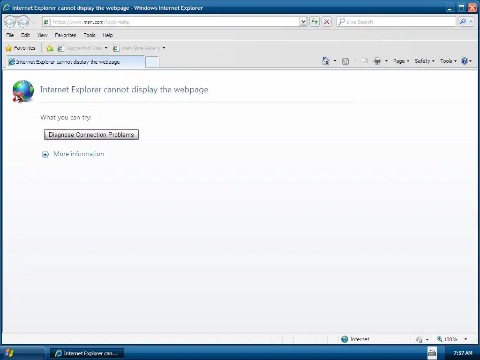The image size is (480, 360).
Task: Open the Favorites menu in the menu bar
Action: 66,35
